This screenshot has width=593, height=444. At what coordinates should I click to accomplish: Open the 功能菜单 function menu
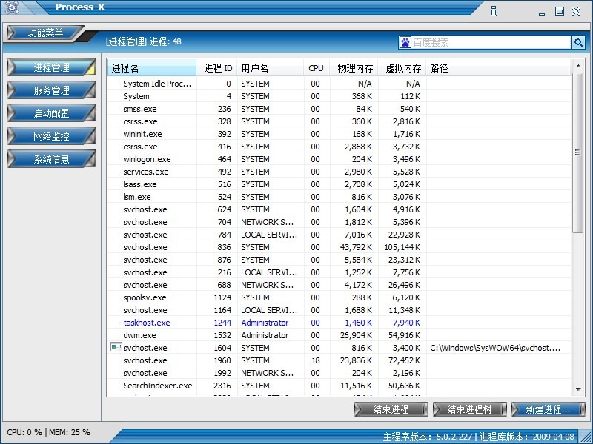(45, 33)
